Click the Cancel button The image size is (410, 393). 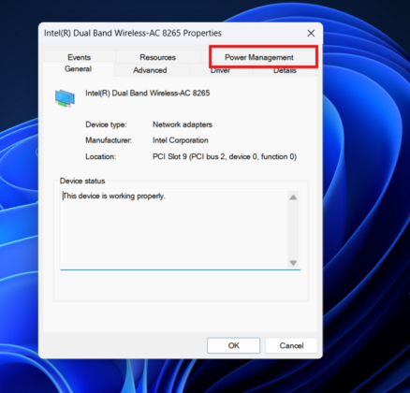click(291, 345)
